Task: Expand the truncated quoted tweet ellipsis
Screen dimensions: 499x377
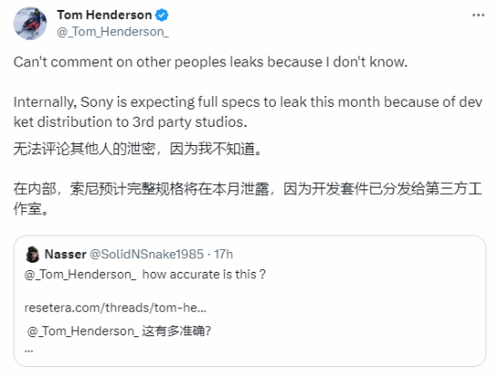Action: point(29,351)
